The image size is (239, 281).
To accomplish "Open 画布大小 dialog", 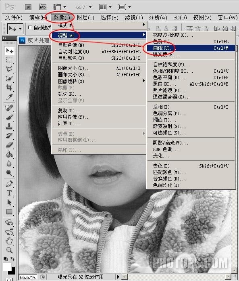I will 100,75.
